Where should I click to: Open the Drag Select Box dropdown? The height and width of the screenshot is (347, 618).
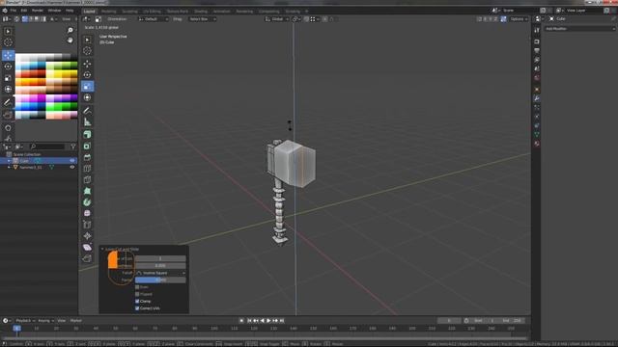[202, 19]
